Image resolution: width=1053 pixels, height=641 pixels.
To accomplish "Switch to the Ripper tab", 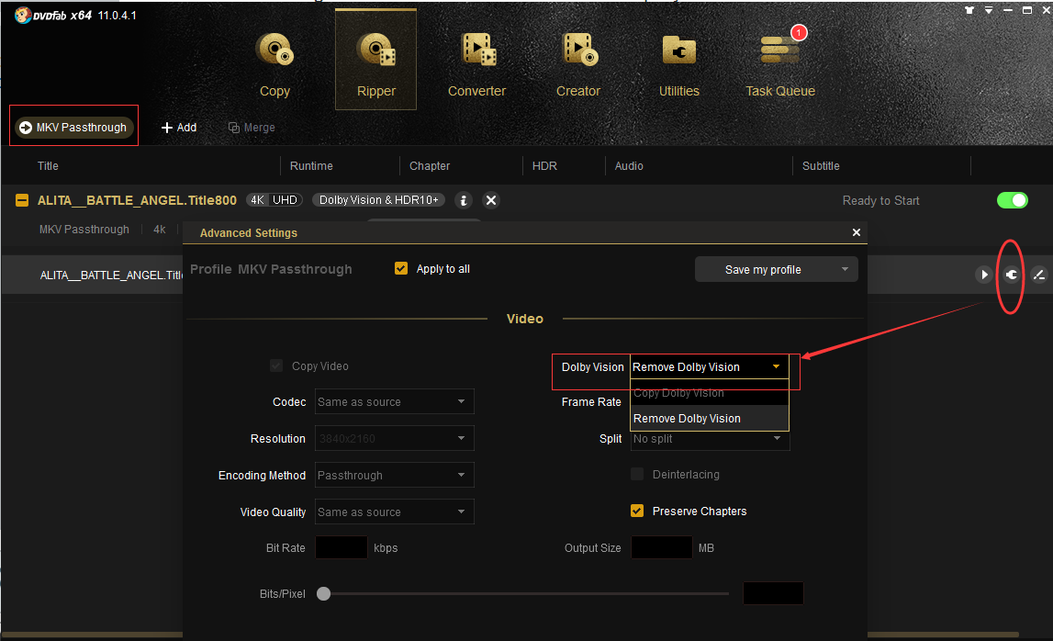I will click(375, 64).
